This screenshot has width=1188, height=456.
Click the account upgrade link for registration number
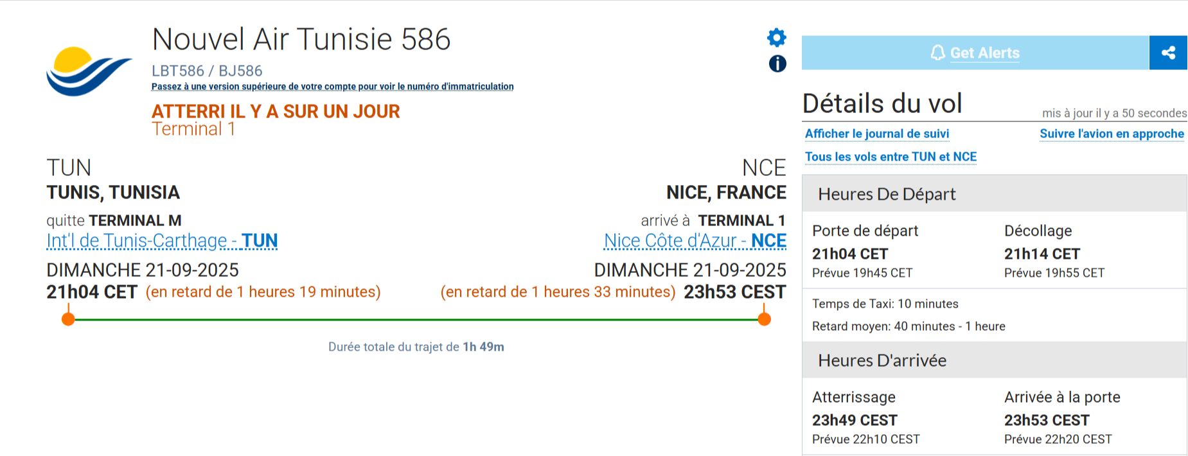tap(332, 87)
